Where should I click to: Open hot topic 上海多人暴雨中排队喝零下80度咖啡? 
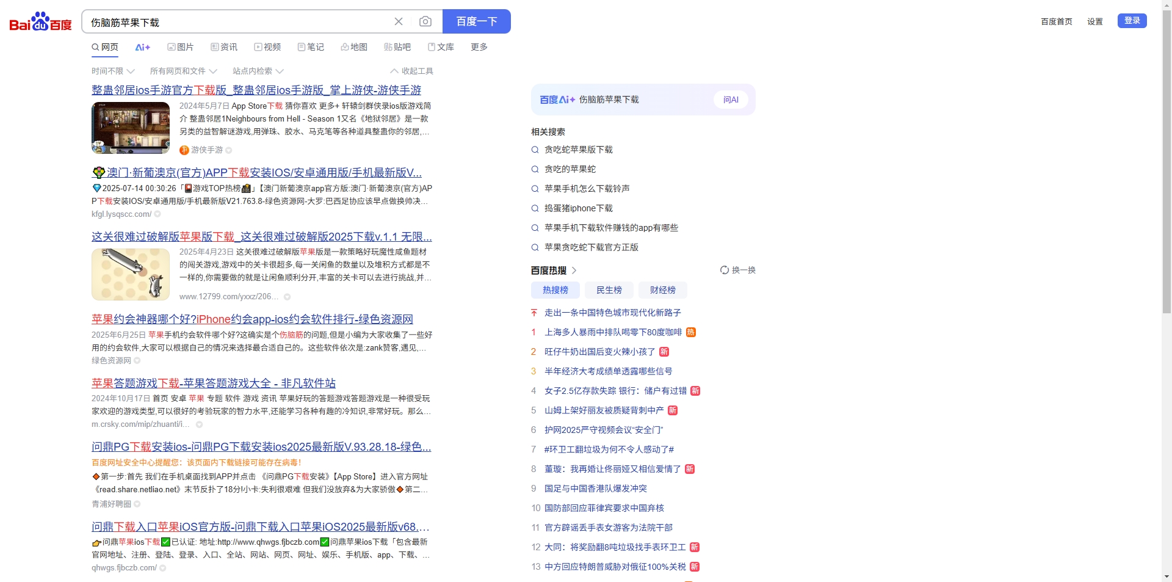click(x=613, y=332)
